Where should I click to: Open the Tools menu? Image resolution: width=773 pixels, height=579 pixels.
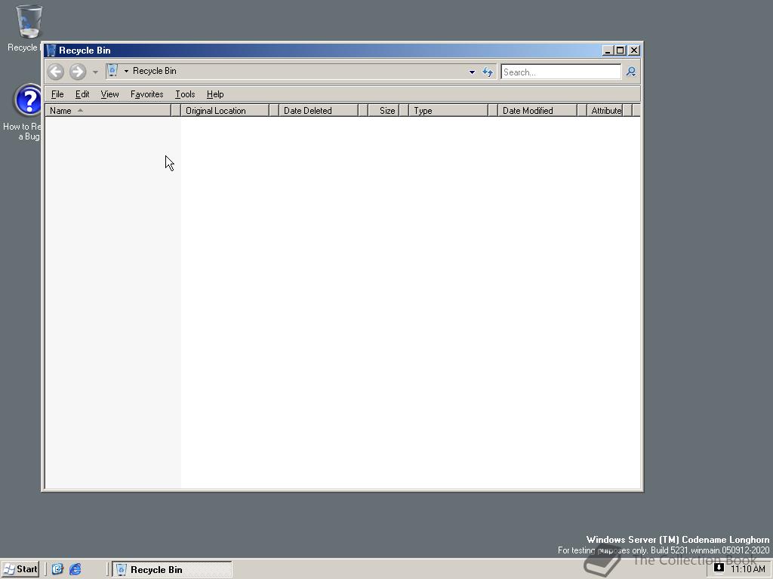point(185,94)
